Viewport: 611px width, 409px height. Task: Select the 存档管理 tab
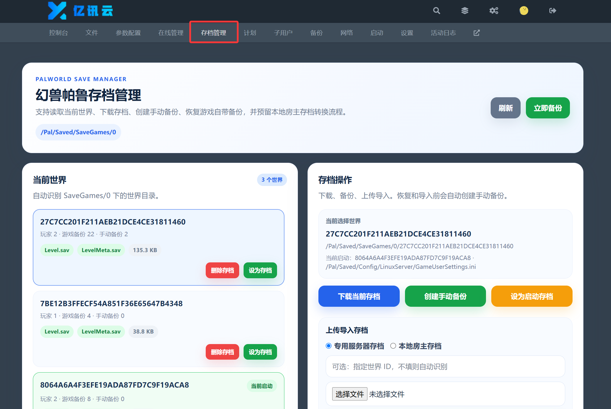coord(214,33)
